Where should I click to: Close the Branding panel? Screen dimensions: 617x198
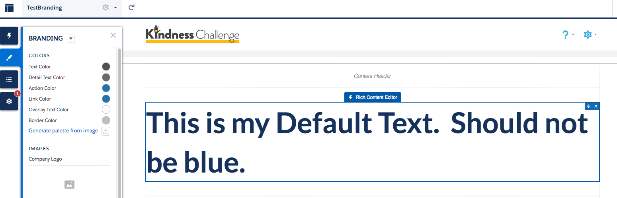pyautogui.click(x=113, y=35)
